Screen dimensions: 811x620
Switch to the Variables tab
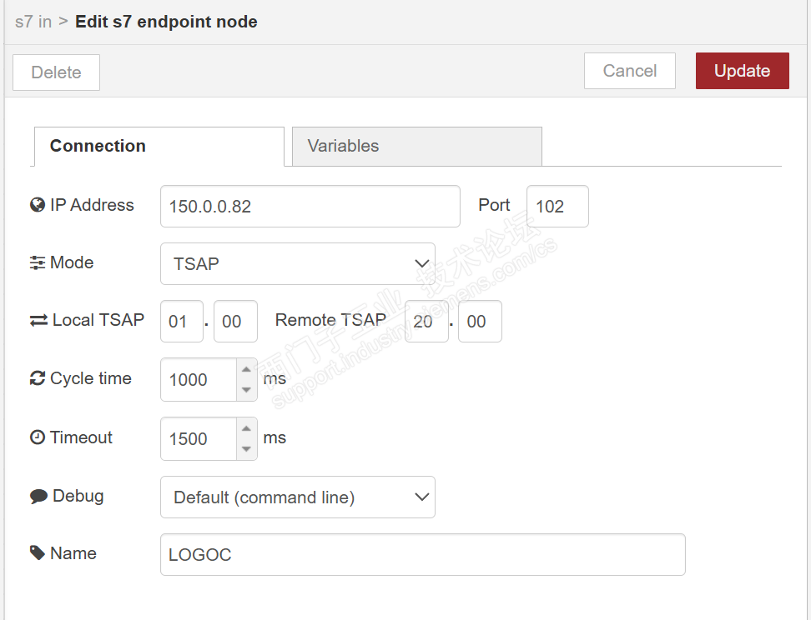coord(416,147)
